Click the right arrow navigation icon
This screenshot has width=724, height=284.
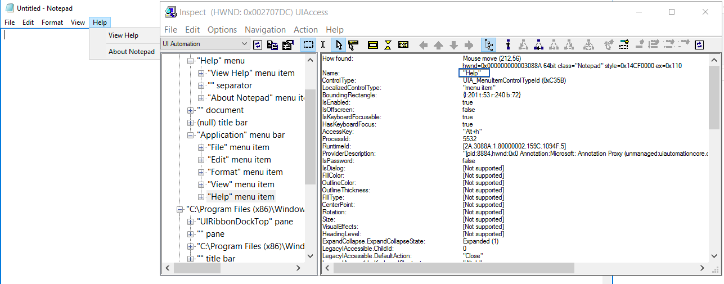coord(469,44)
